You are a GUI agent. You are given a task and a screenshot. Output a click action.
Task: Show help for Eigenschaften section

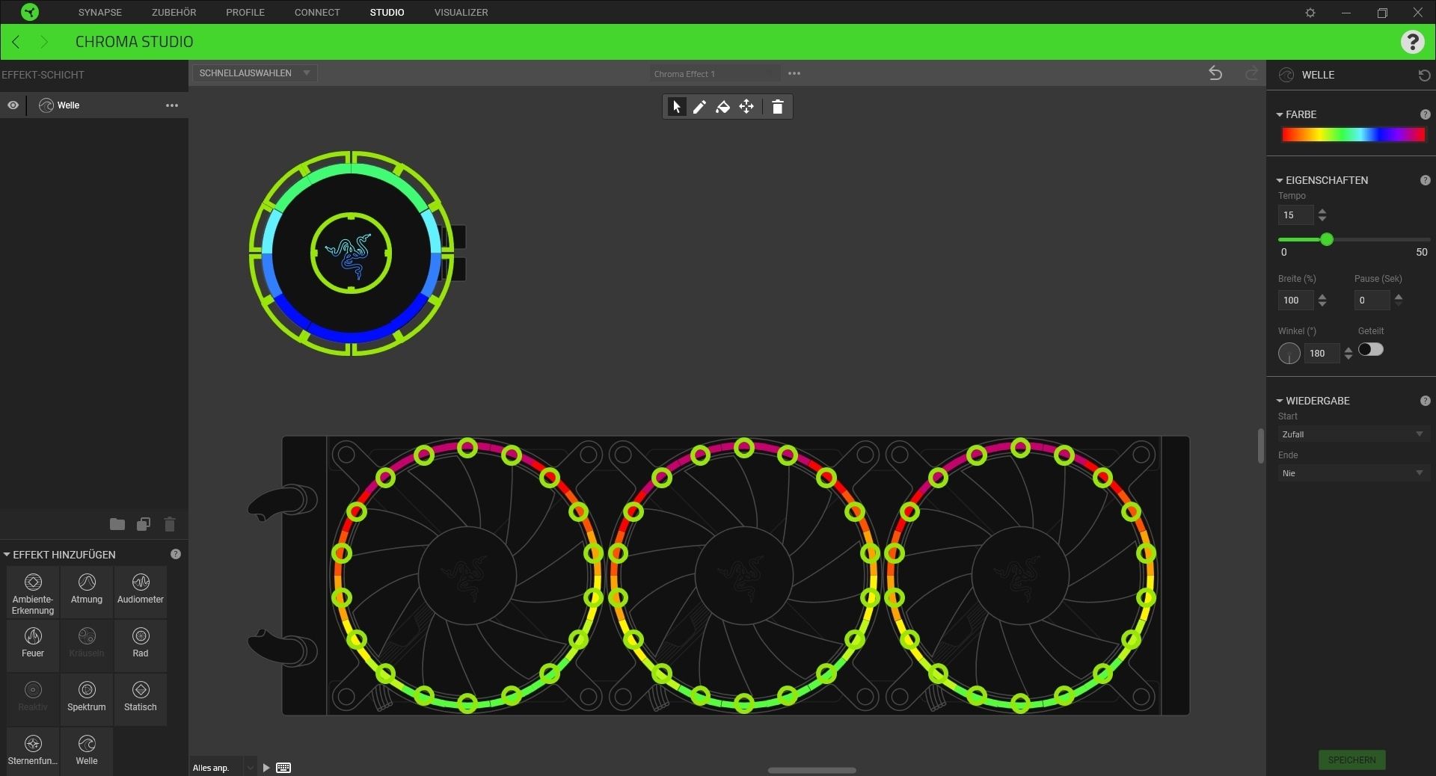click(x=1425, y=180)
